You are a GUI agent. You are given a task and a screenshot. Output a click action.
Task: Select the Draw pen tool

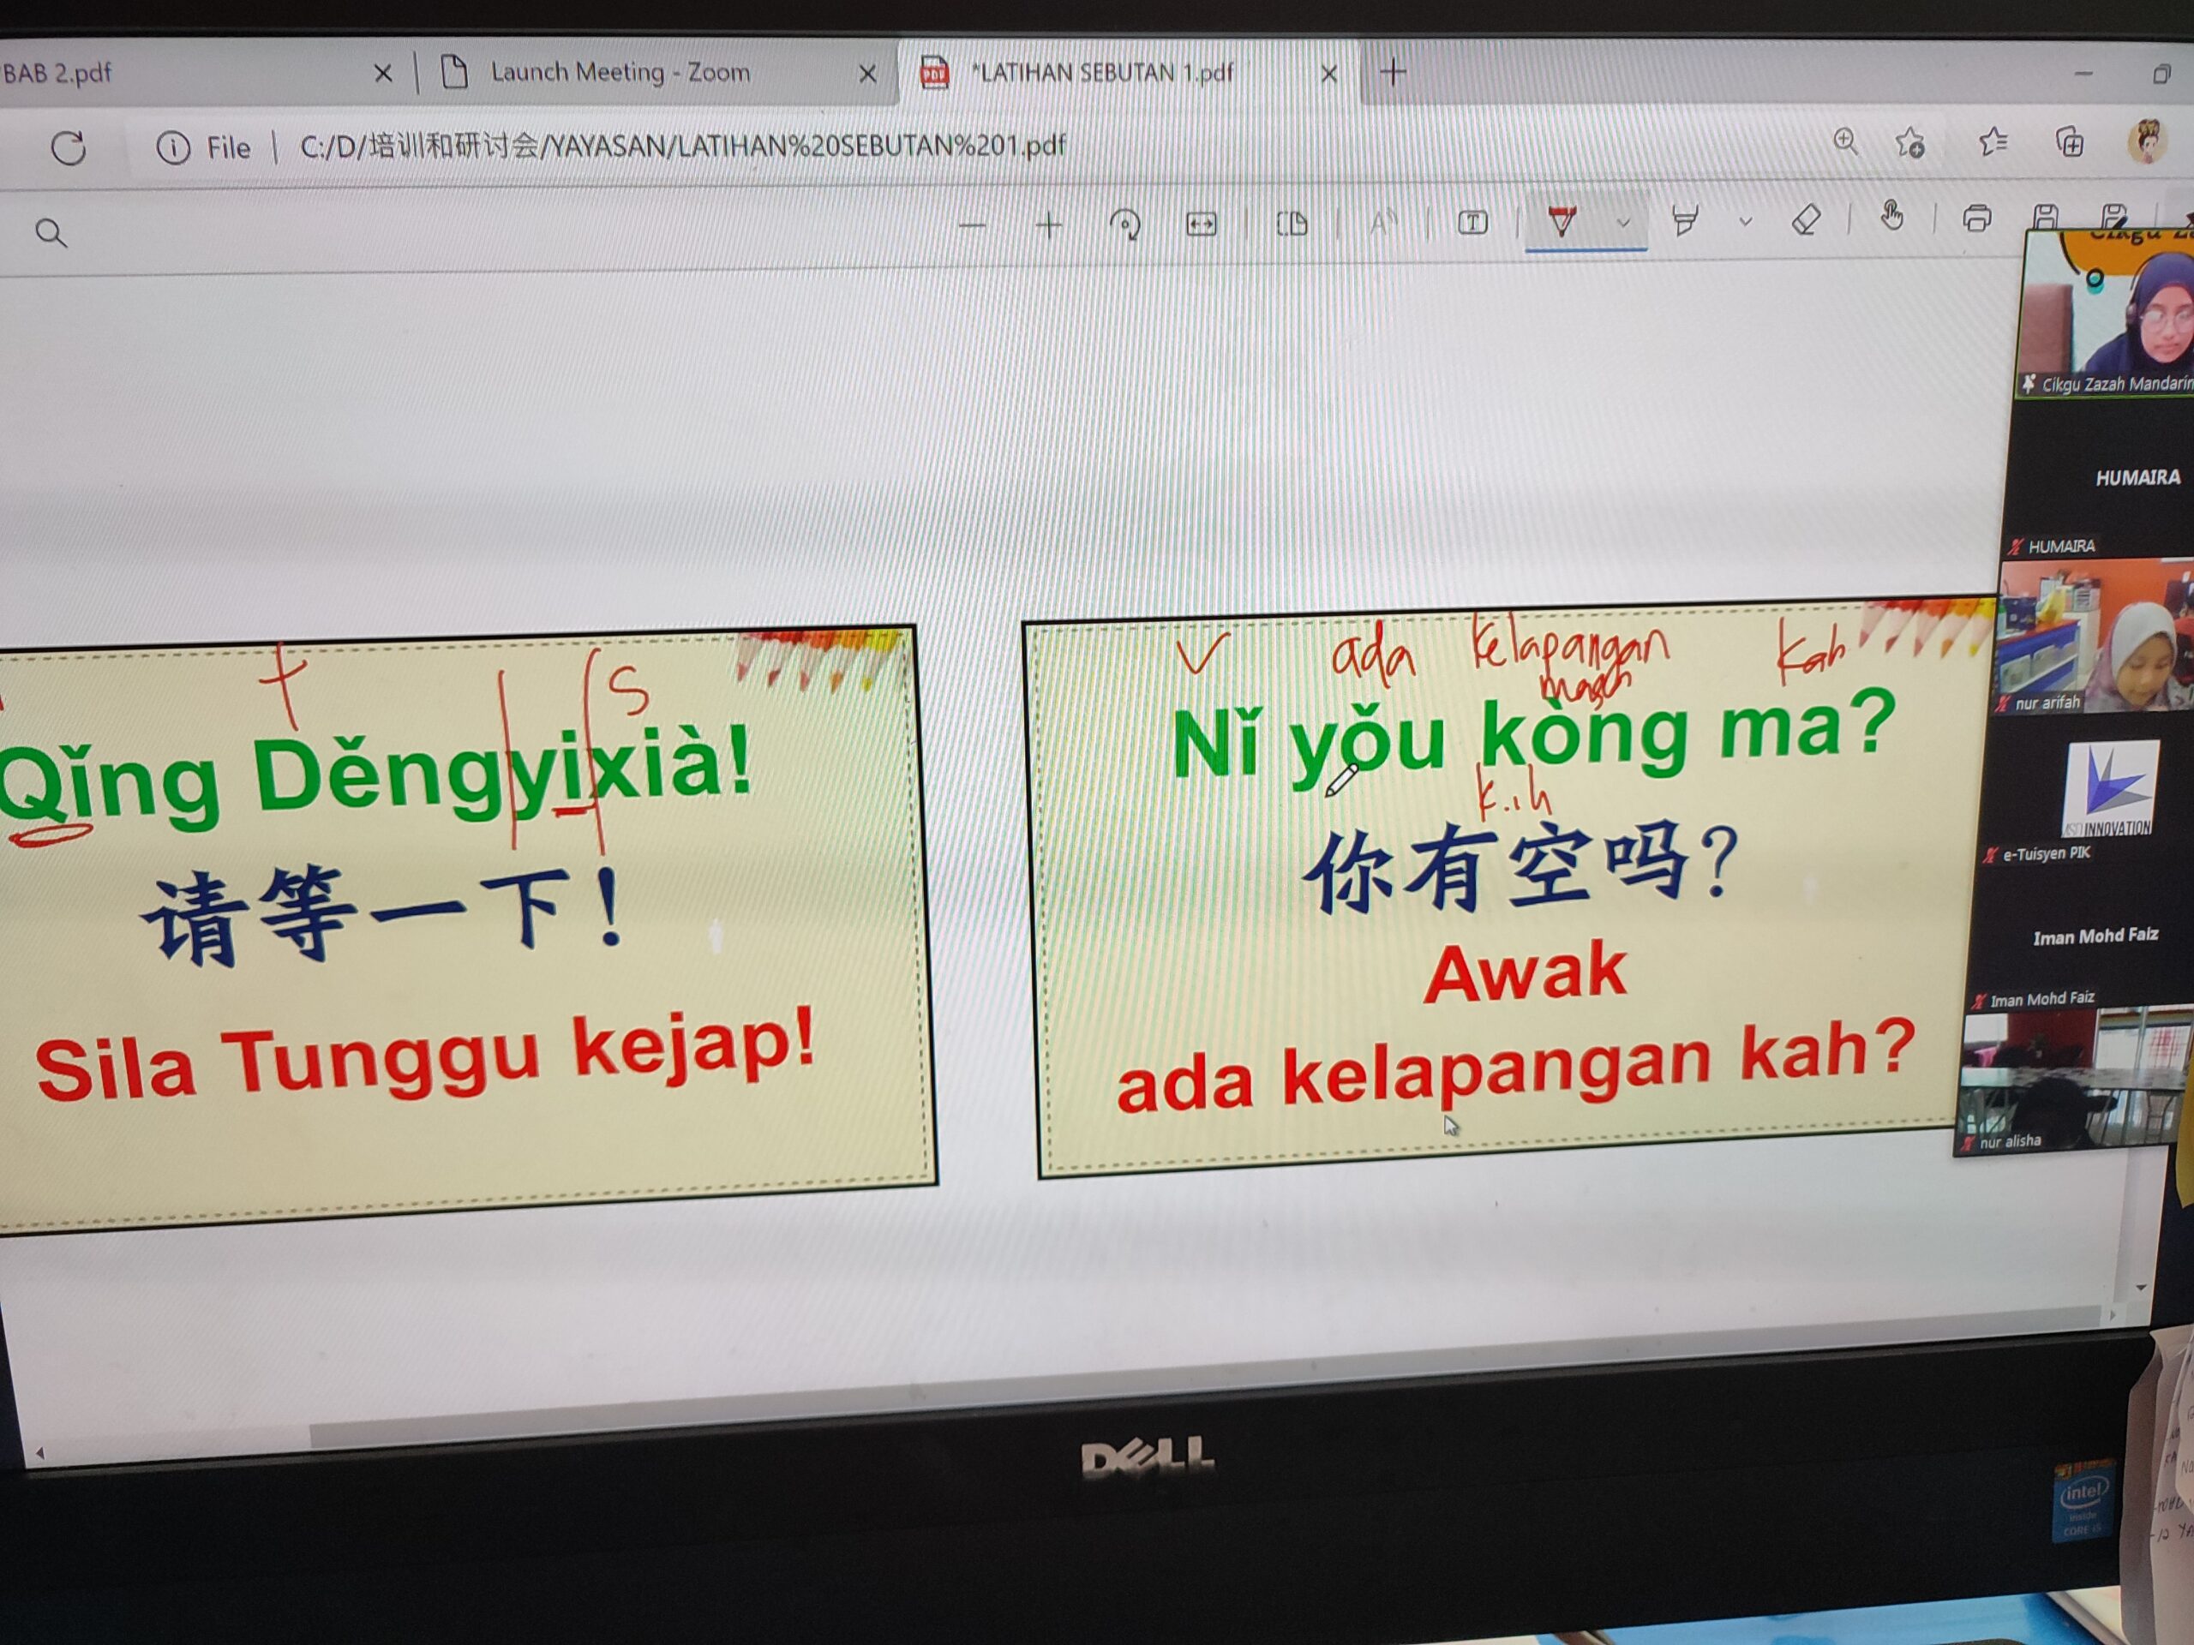coord(1562,222)
